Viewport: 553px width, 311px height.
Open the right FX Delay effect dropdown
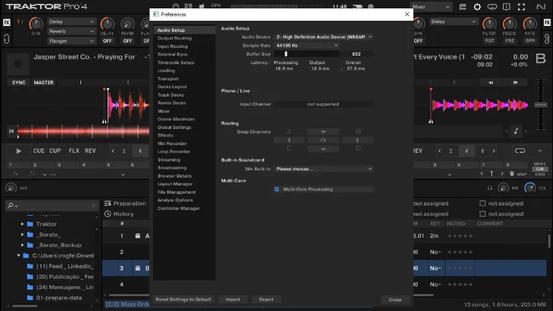[453, 21]
